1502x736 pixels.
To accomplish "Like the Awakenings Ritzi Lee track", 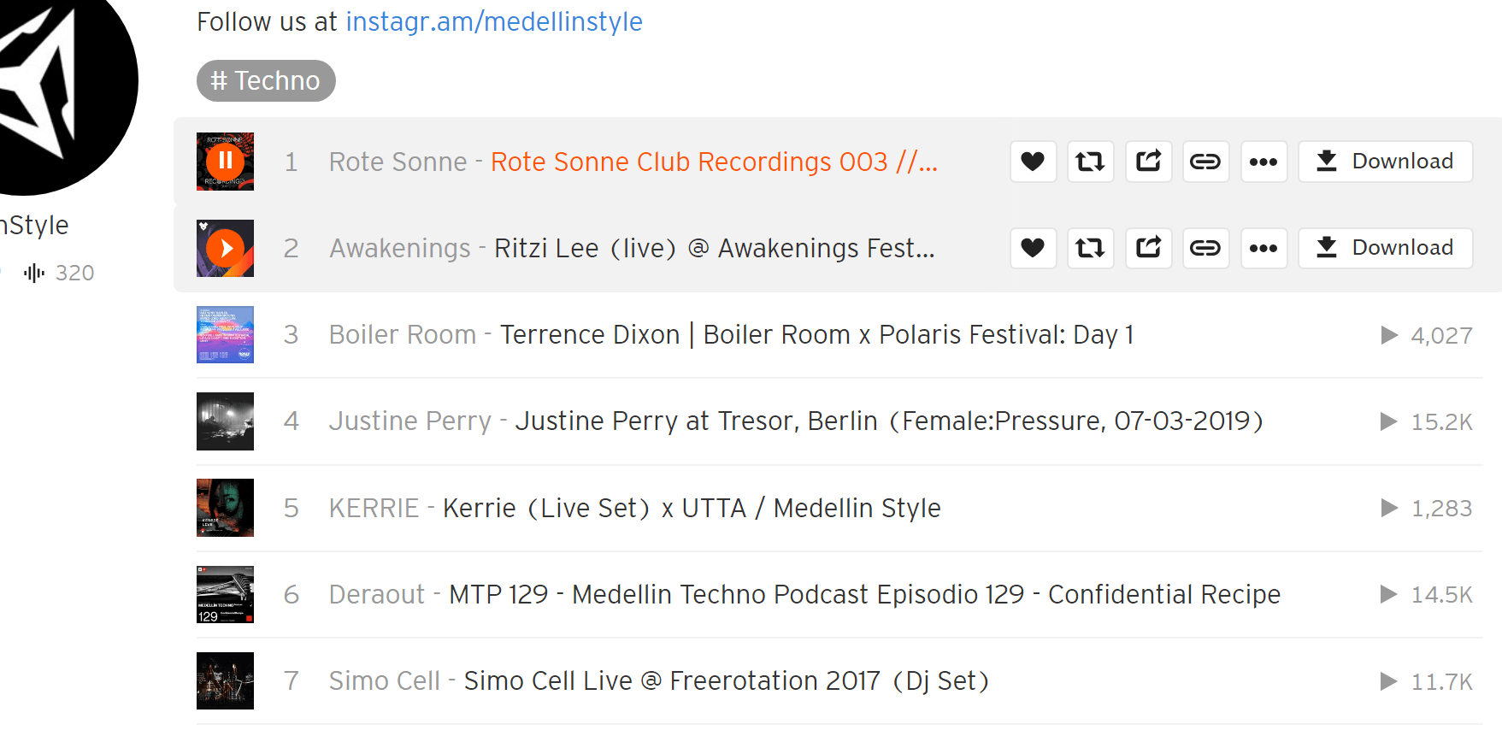I will [1033, 248].
